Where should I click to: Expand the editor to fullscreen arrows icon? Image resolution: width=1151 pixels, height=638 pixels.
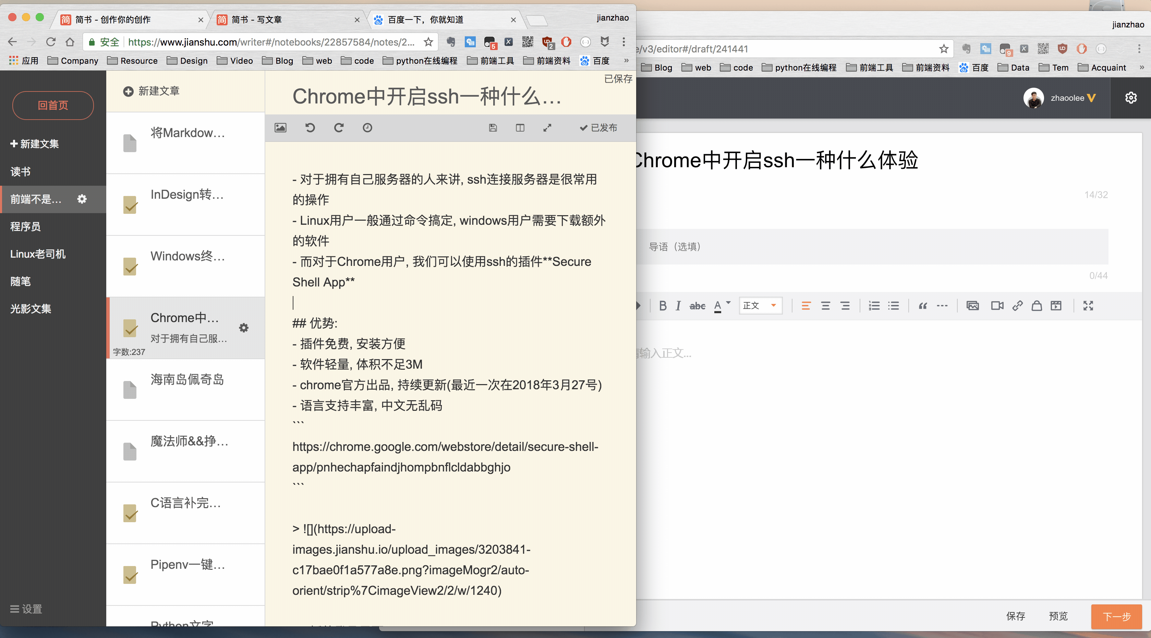tap(547, 128)
